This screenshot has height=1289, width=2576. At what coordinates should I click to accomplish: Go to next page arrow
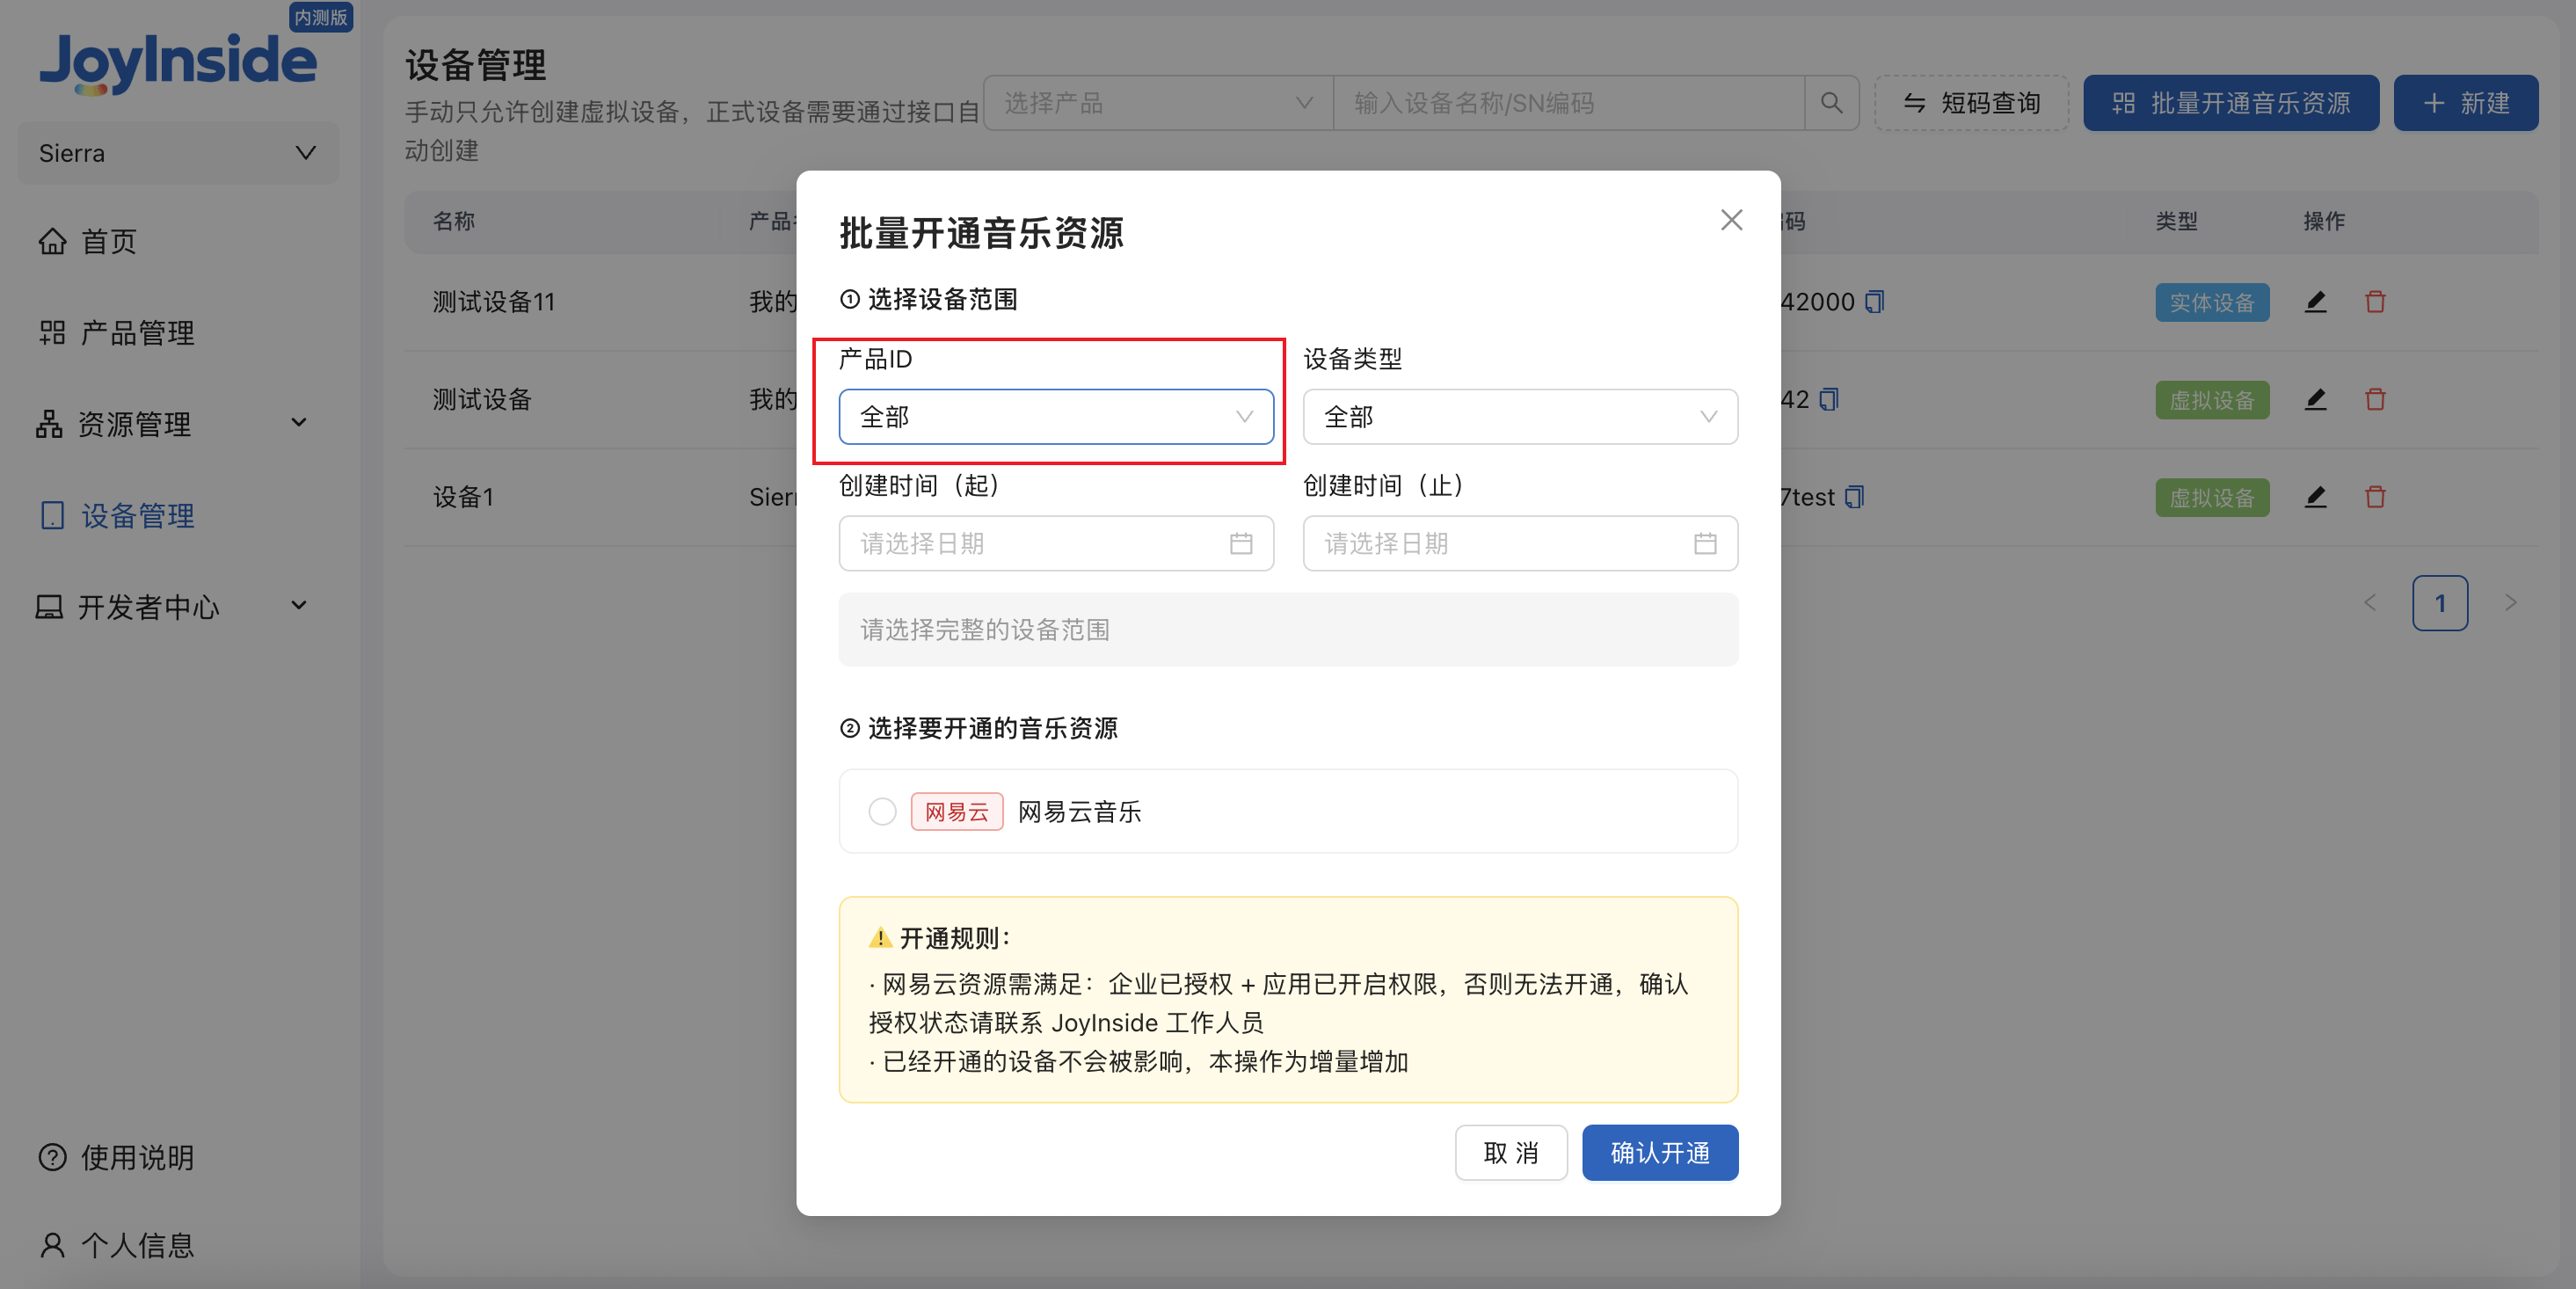2510,602
